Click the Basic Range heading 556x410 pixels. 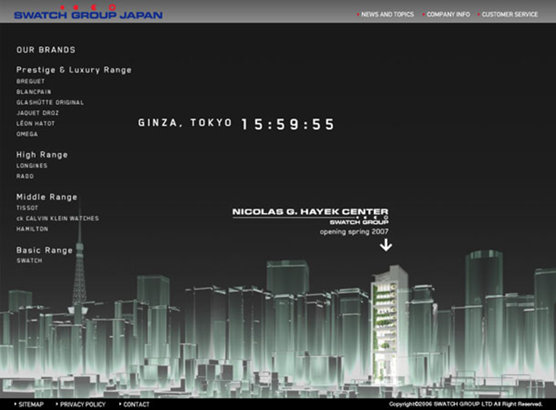click(45, 250)
